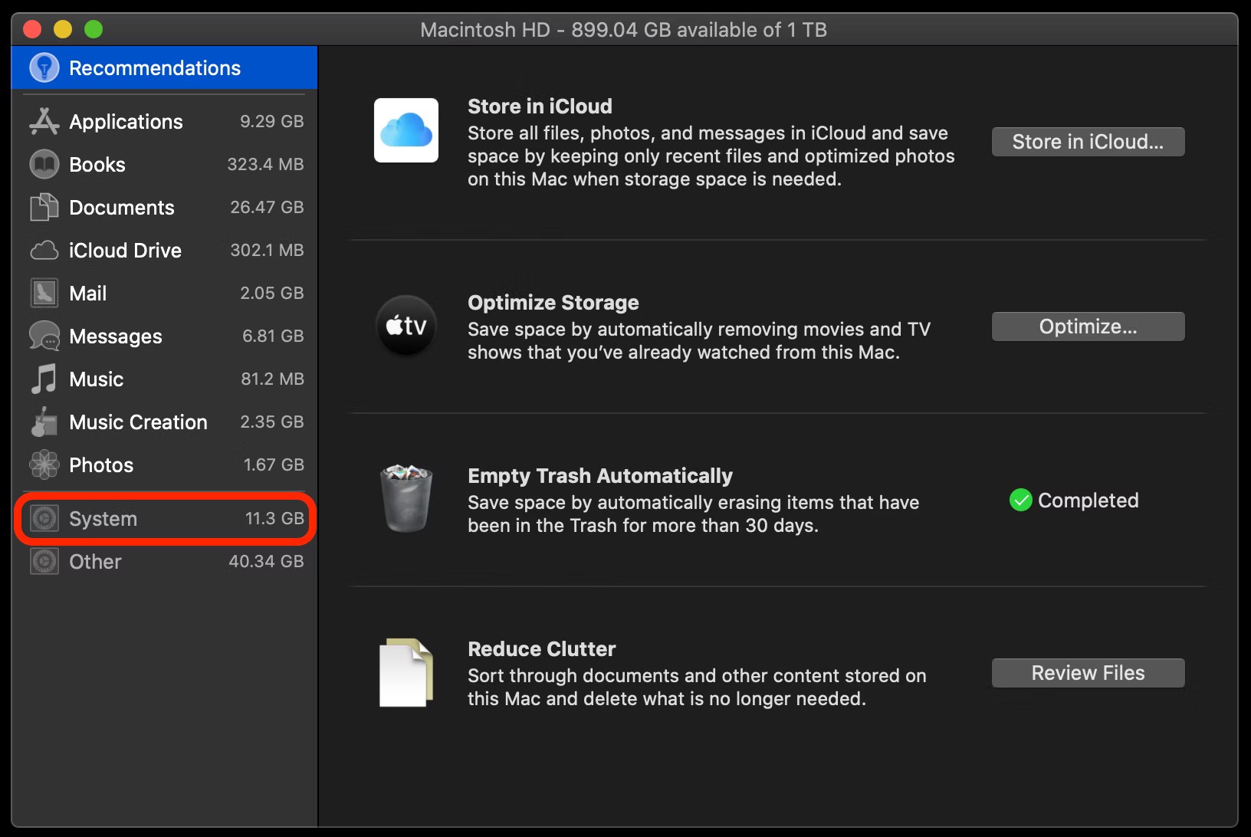Click the Documents page icon
Viewport: 1251px width, 837px height.
[x=44, y=208]
